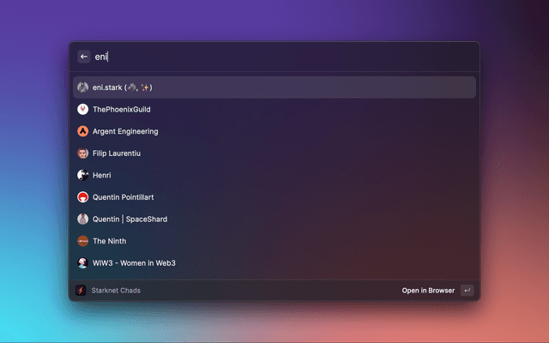The width and height of the screenshot is (549, 343).
Task: Click The Ninth's brown avatar icon
Action: 82,241
